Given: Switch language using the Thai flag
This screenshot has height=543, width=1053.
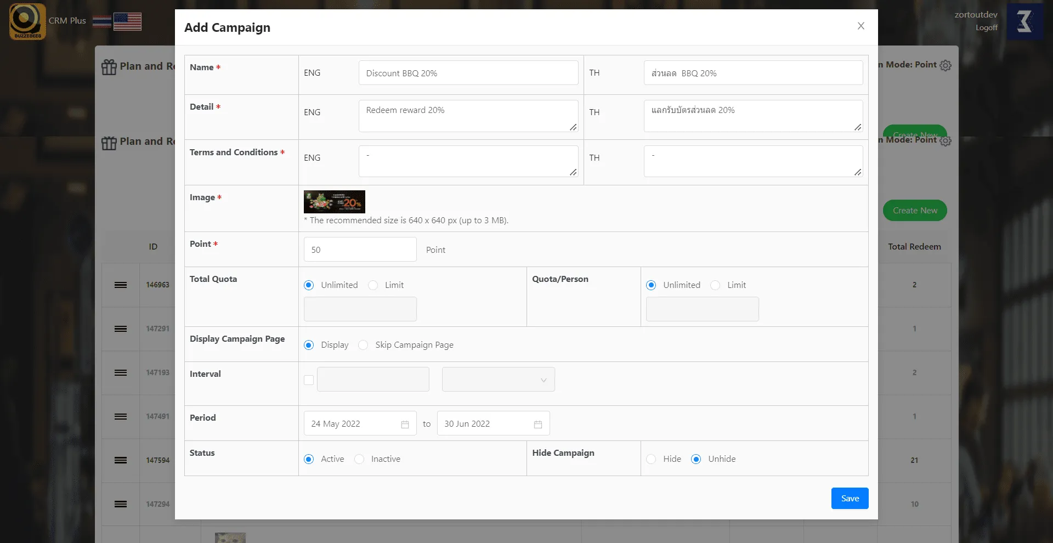Looking at the screenshot, I should (102, 21).
